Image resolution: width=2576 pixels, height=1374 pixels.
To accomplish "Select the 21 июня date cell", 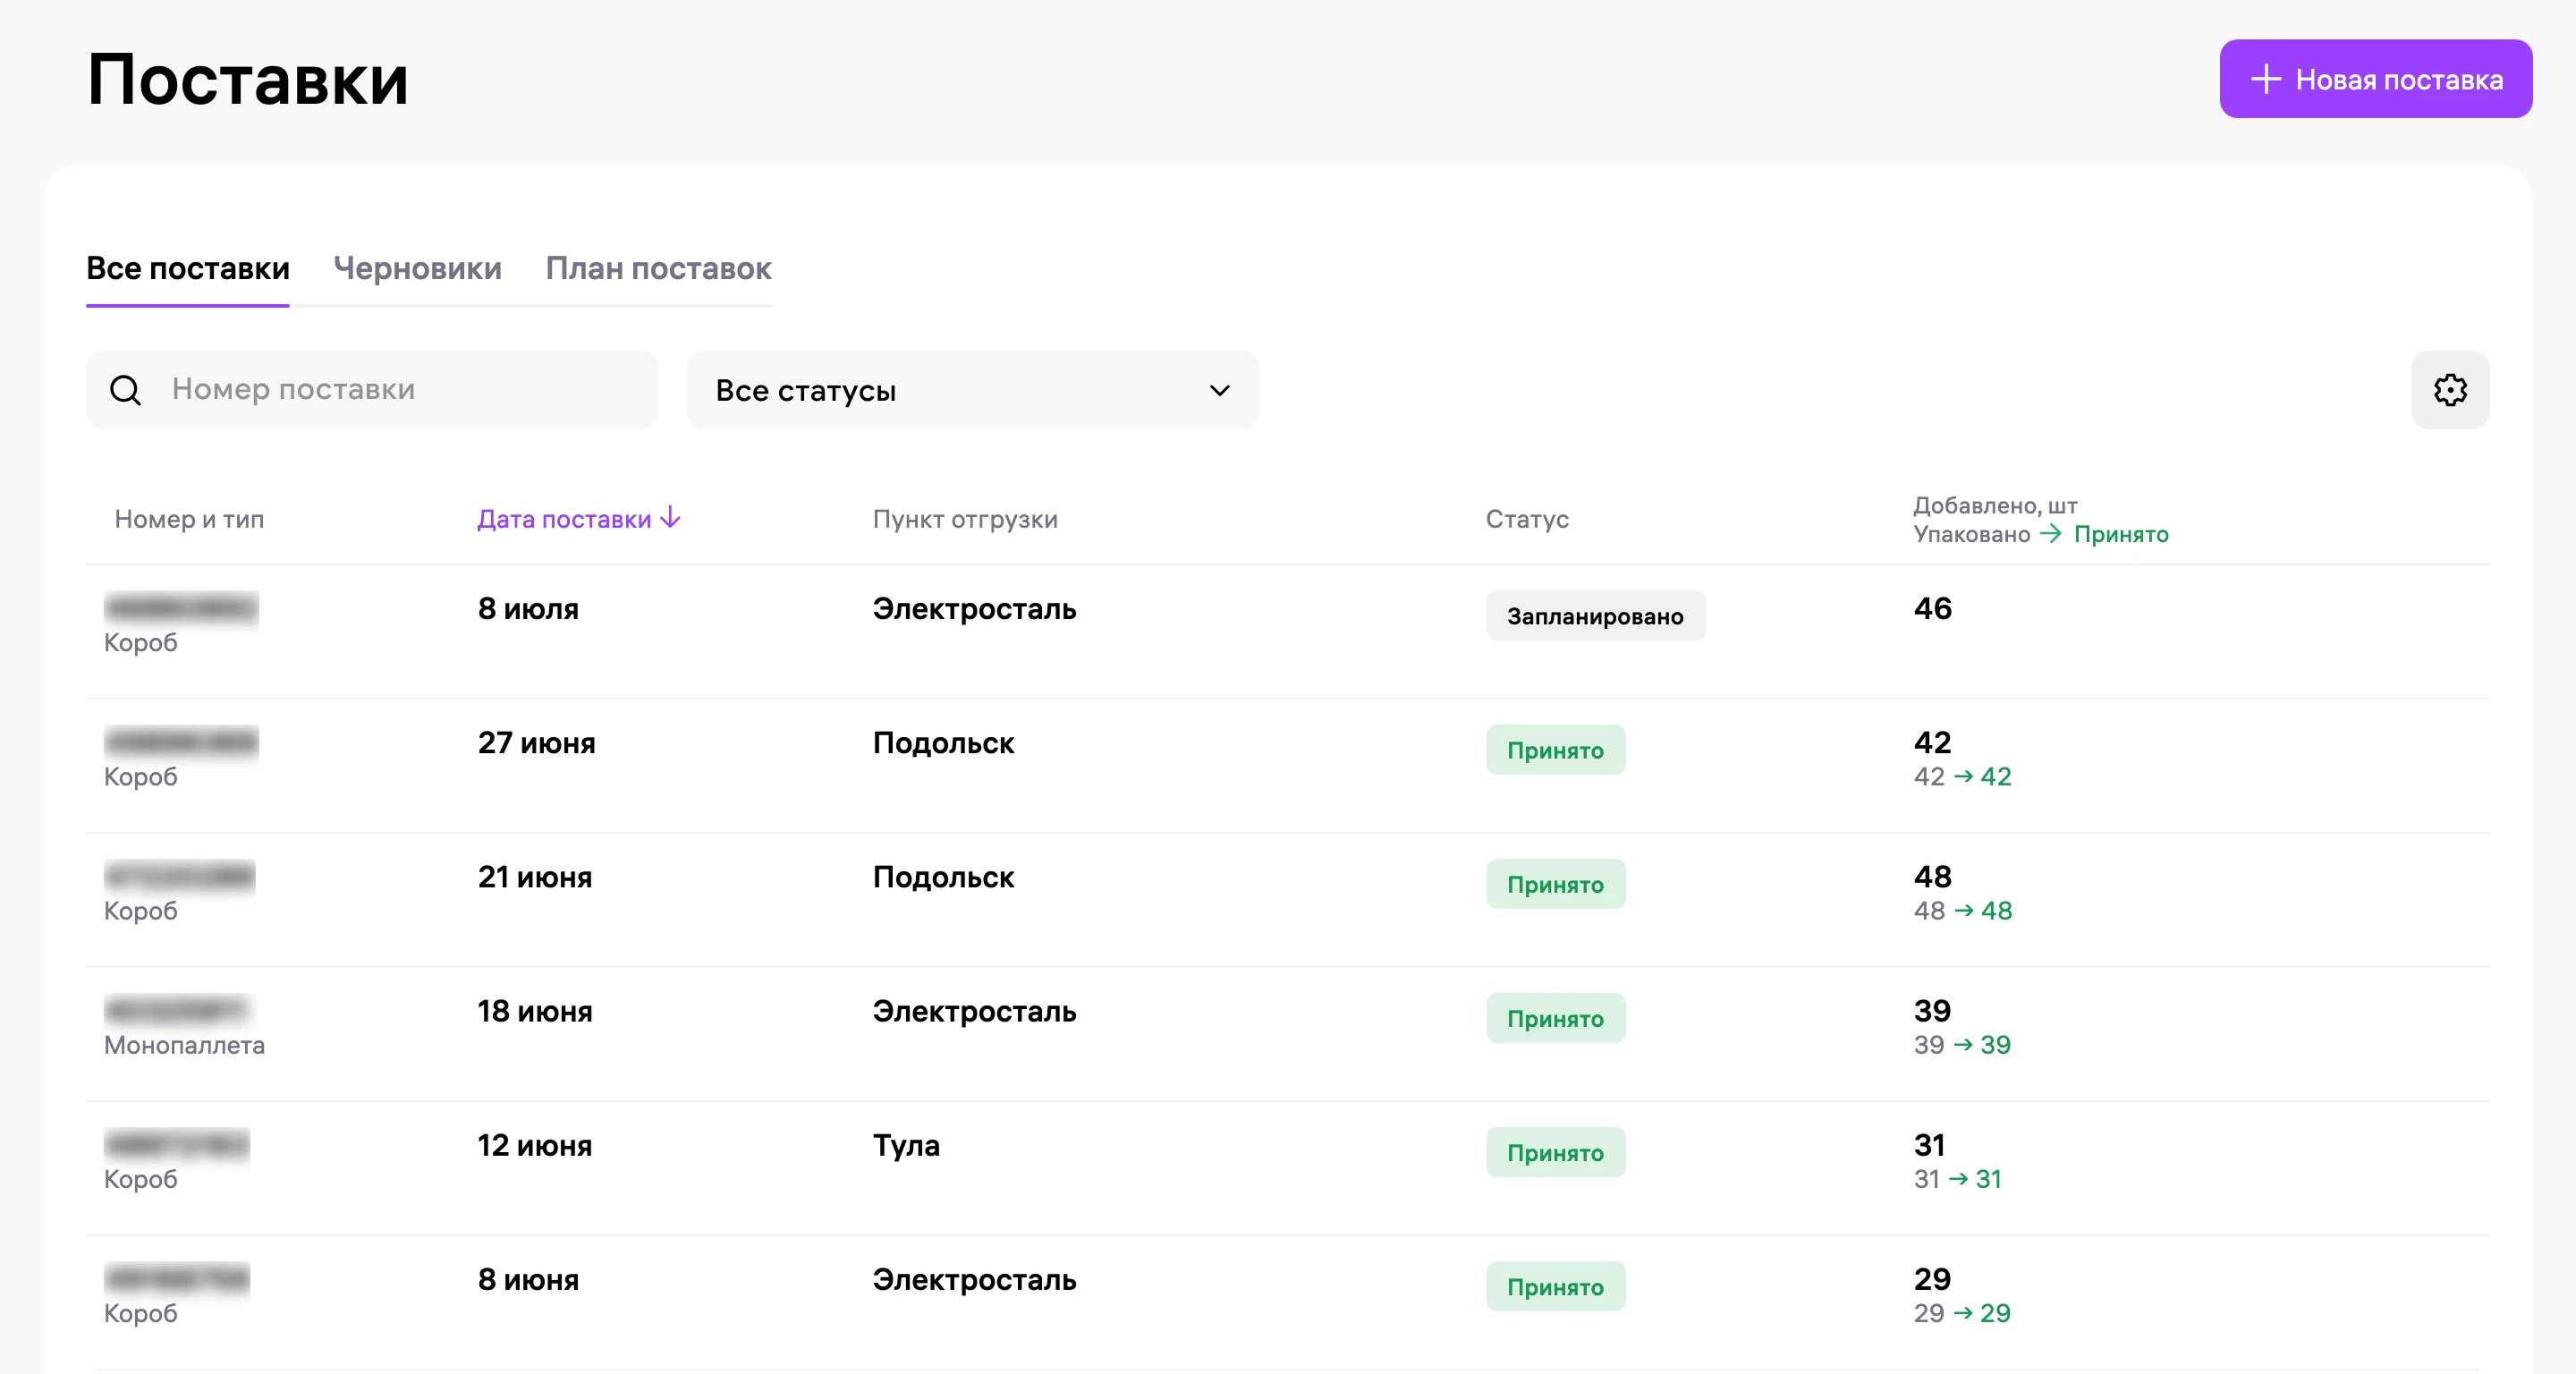I will (x=535, y=876).
